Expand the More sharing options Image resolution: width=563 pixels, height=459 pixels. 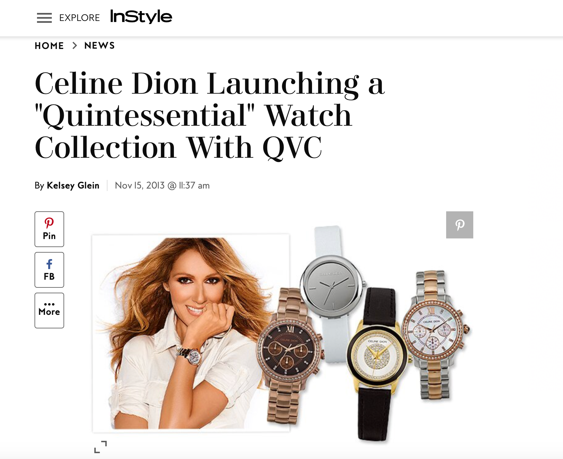[x=49, y=311]
